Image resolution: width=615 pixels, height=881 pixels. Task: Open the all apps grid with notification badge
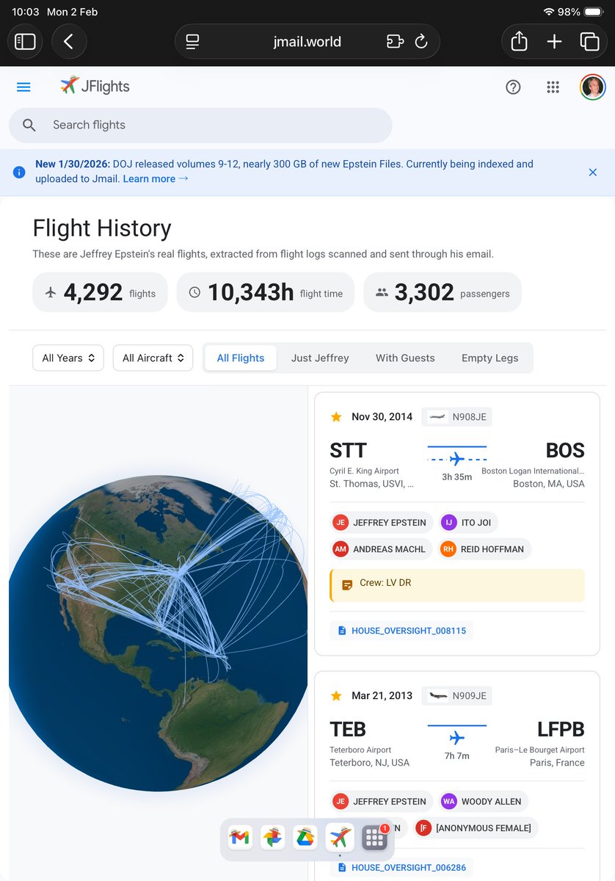374,837
